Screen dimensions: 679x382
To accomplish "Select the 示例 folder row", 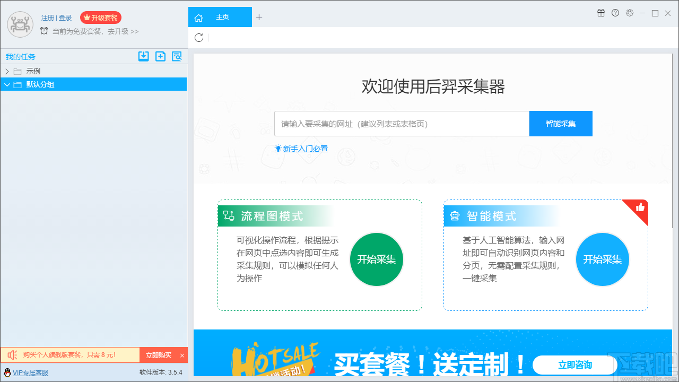I will click(93, 71).
